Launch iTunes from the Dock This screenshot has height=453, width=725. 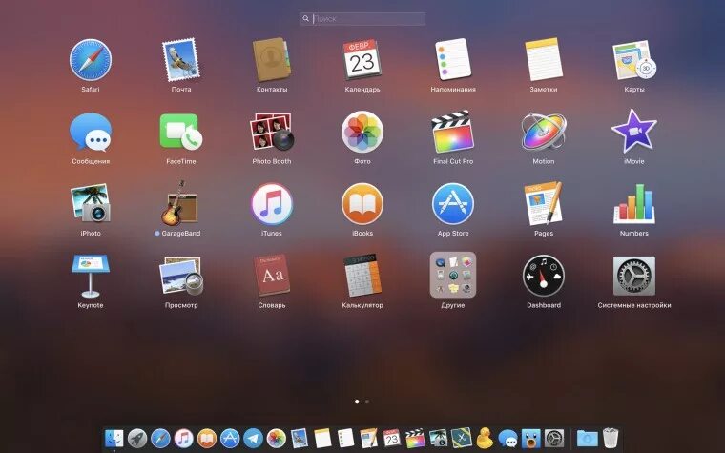(x=183, y=438)
